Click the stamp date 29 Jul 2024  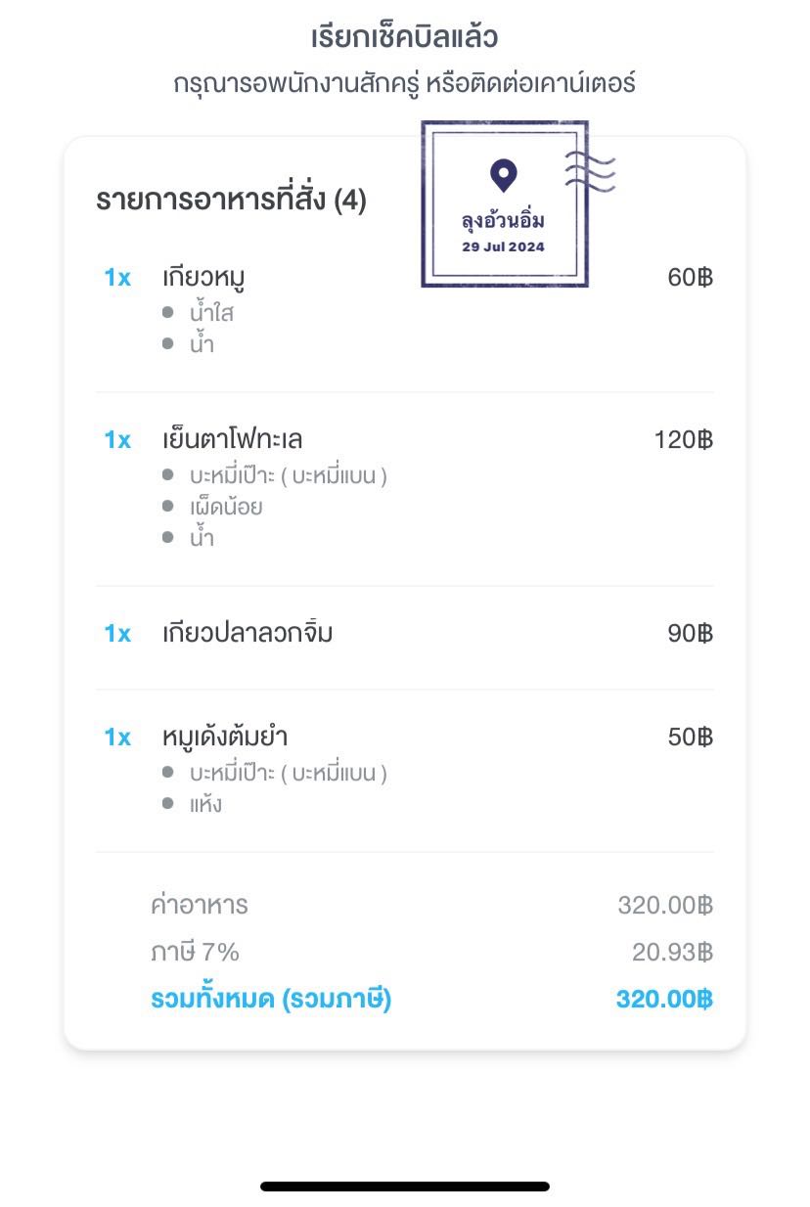click(x=504, y=246)
